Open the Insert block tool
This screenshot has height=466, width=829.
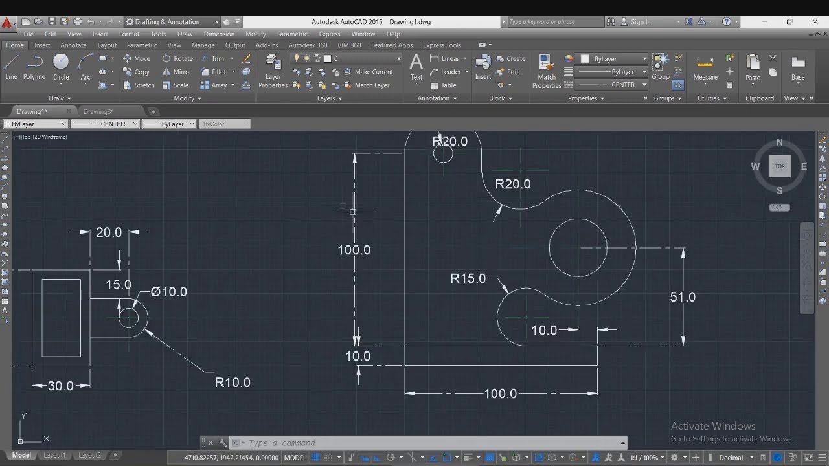tap(483, 67)
